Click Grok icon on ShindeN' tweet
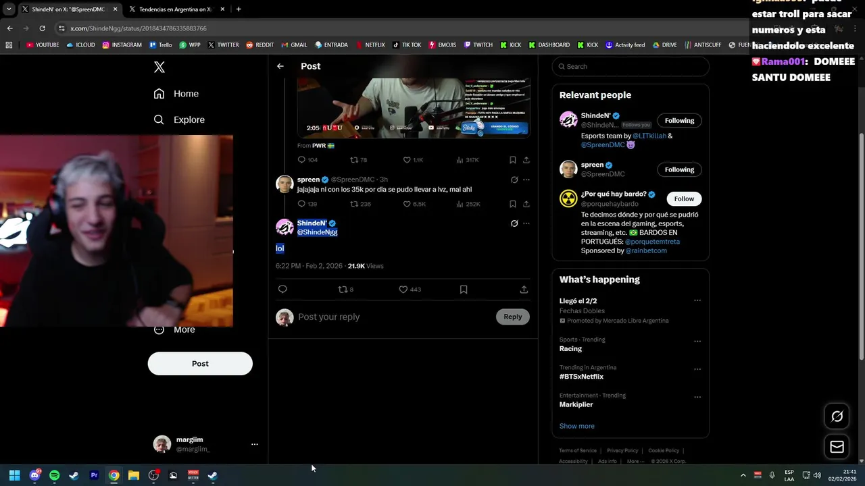Screen dimensions: 865x486 coord(514,223)
